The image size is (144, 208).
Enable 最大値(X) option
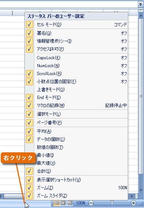pos(76,163)
